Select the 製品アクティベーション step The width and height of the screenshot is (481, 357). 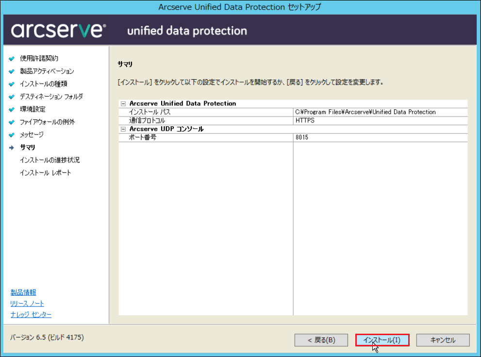pyautogui.click(x=47, y=71)
